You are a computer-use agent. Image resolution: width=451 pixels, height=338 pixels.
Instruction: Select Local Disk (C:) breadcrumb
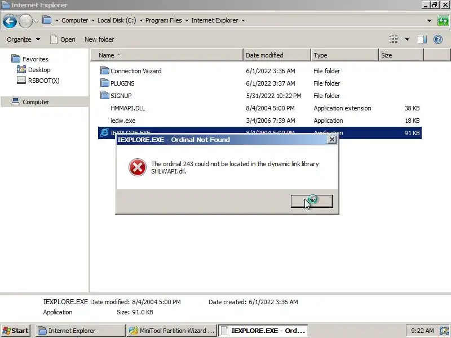tap(117, 20)
